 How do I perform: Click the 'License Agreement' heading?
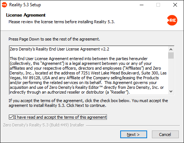coord(26,15)
